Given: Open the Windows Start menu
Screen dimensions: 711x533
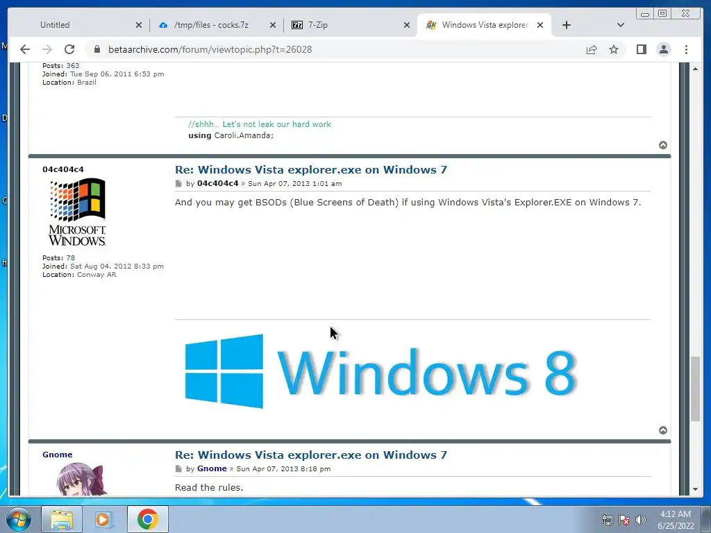Looking at the screenshot, I should [19, 519].
